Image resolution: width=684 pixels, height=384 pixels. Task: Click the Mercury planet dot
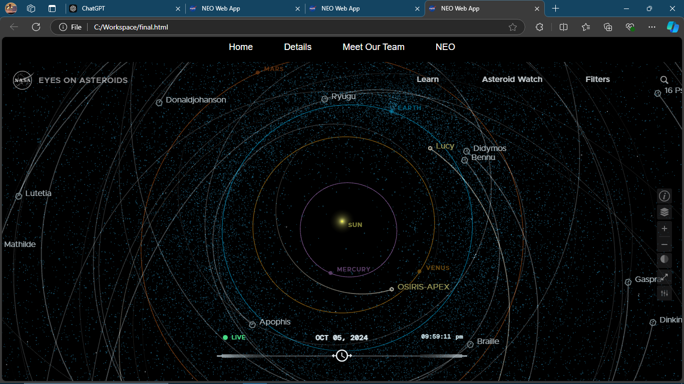(x=330, y=273)
